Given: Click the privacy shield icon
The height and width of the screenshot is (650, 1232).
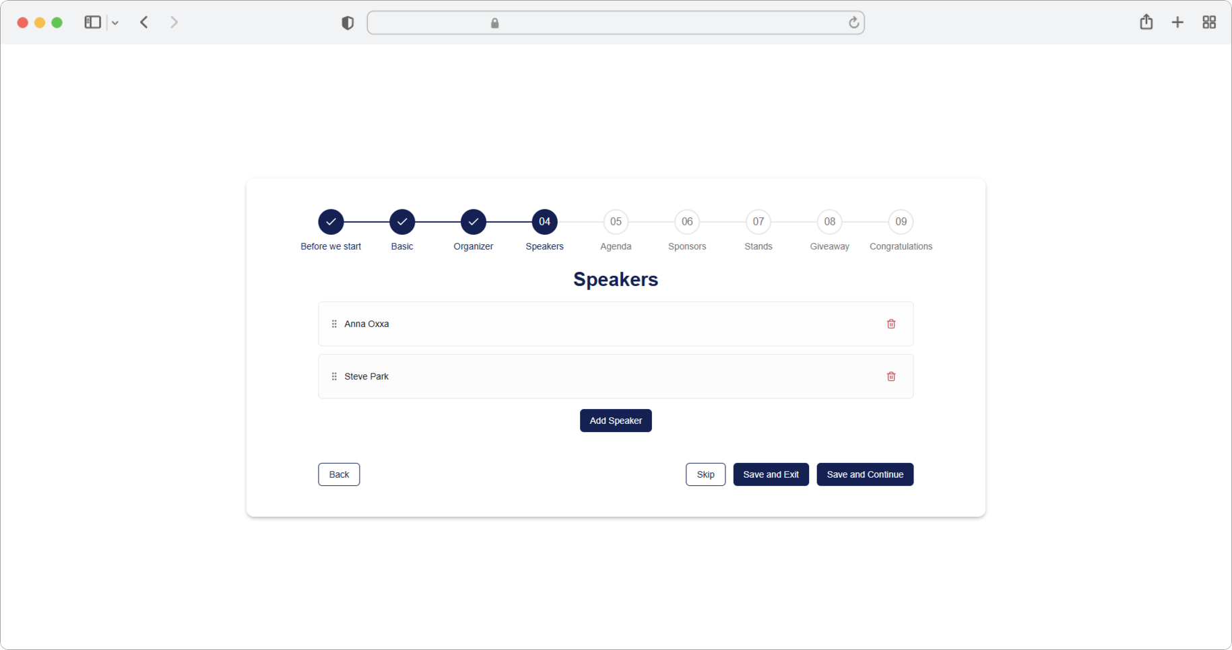Looking at the screenshot, I should pos(348,23).
